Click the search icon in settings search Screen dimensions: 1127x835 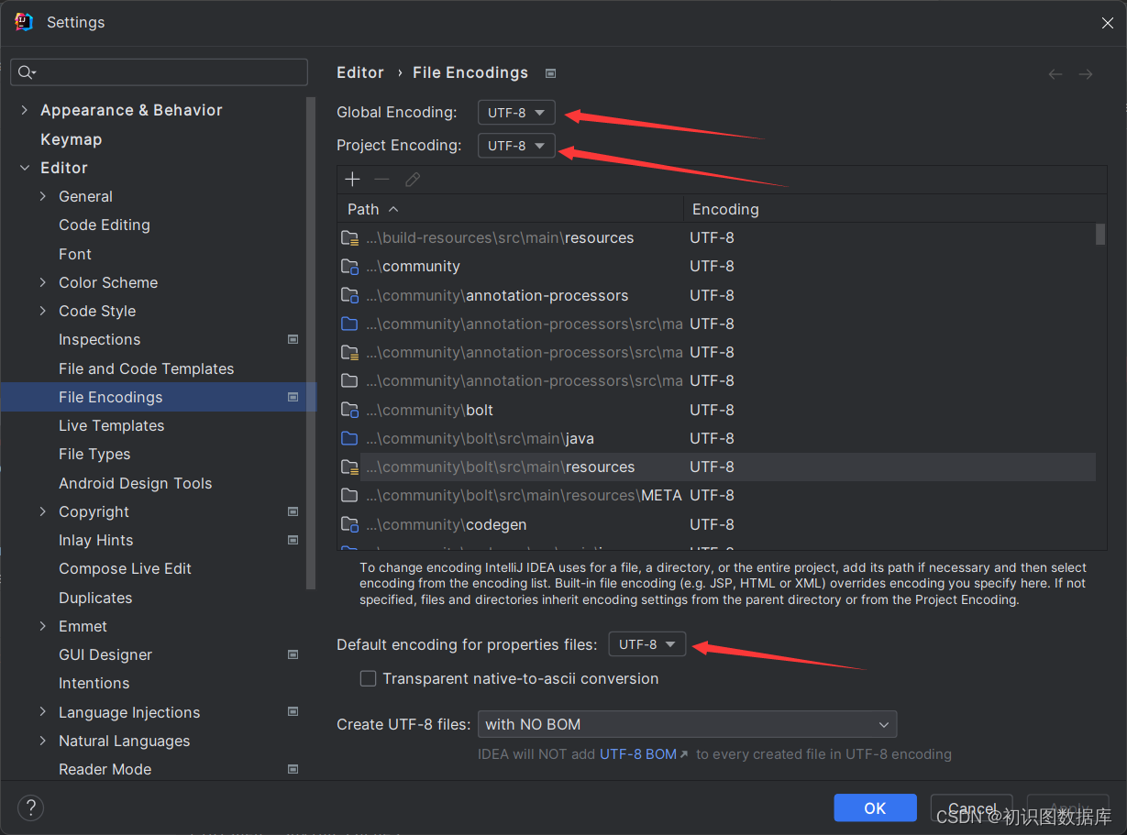(27, 72)
